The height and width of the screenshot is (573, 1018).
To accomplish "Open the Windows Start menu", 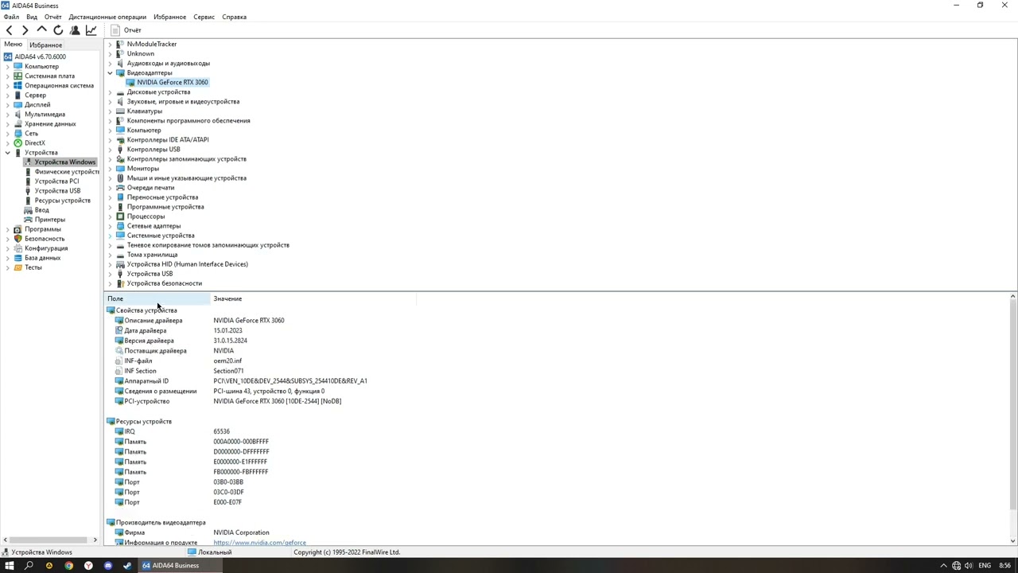I will pos(10,566).
